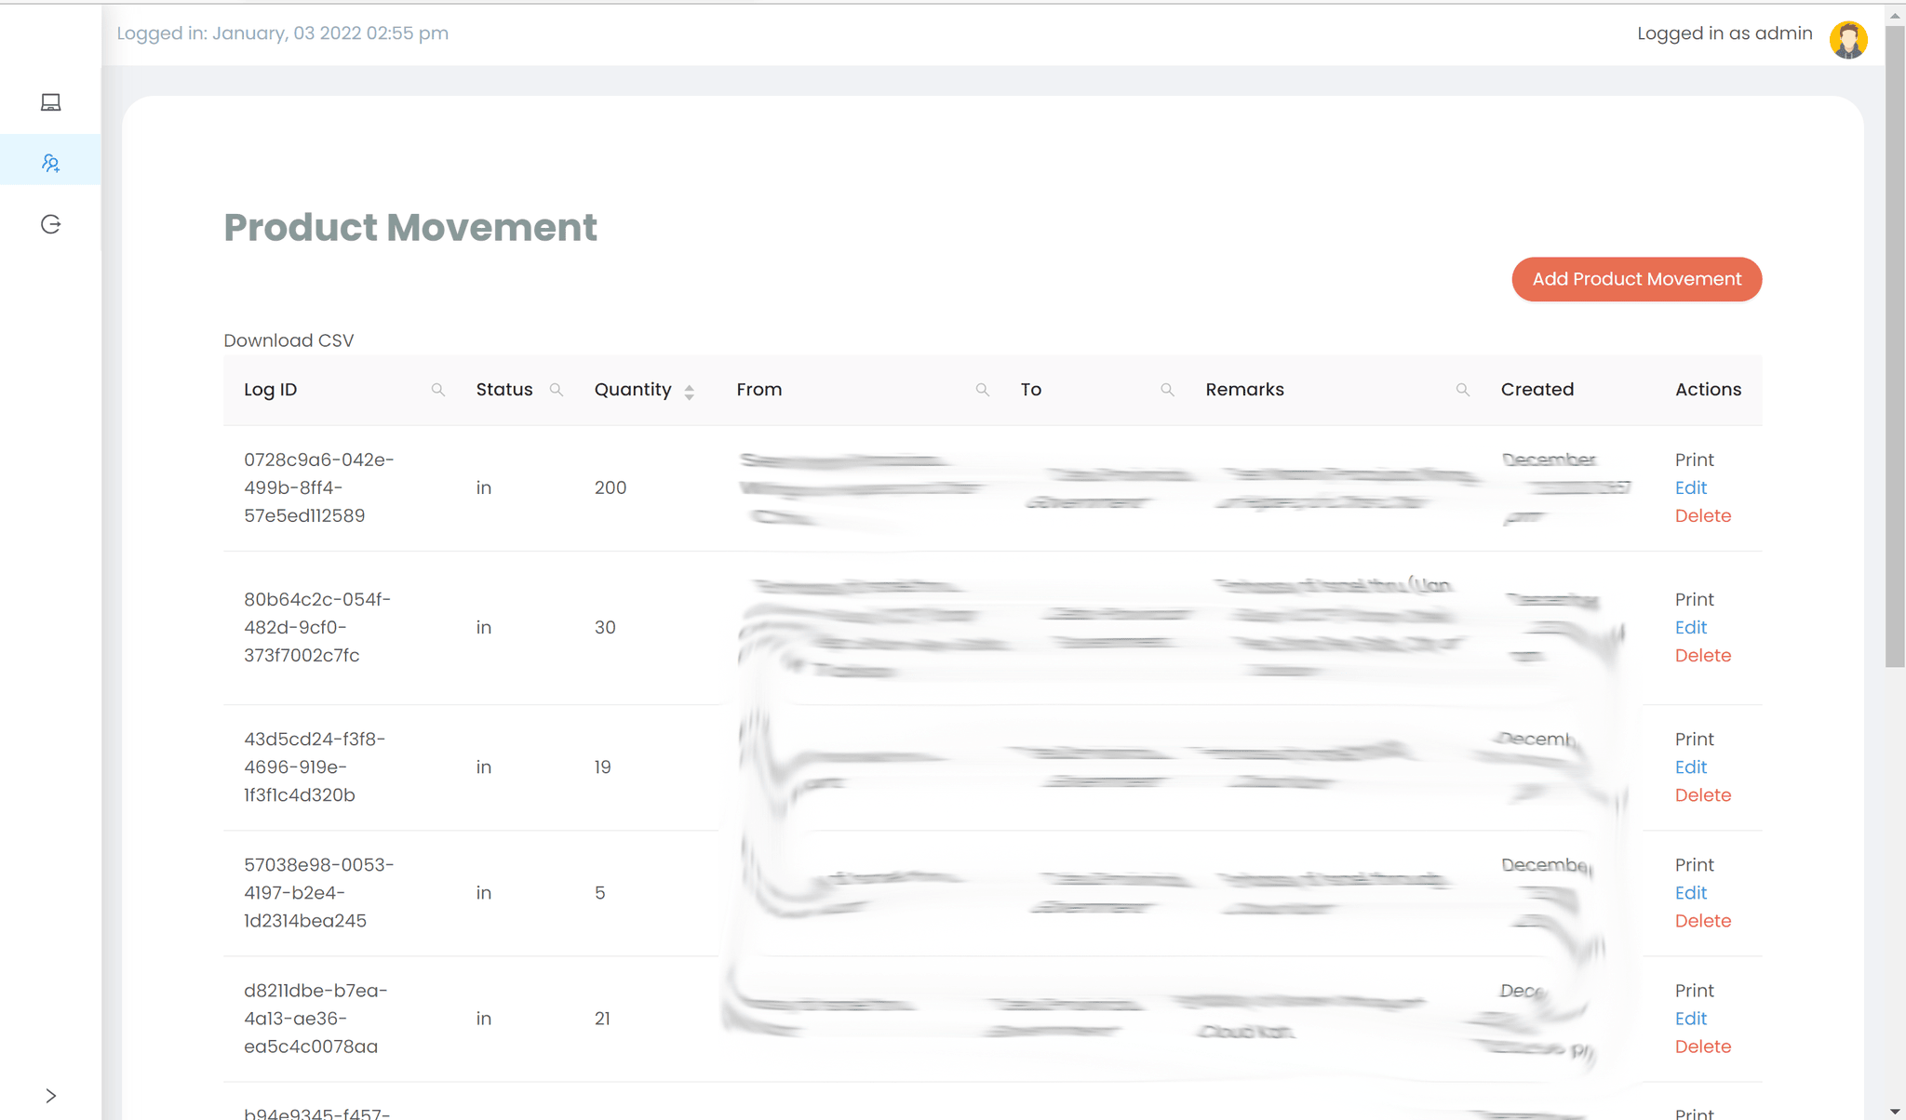
Task: Print the log 0728c9a6 row
Action: coord(1694,460)
